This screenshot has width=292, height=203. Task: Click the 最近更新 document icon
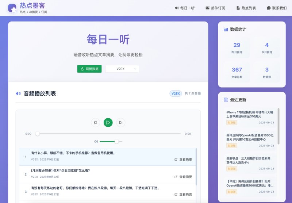tap(226, 100)
